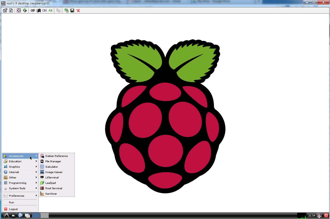Click the greyed clipboard transfer icon

[x=58, y=11]
